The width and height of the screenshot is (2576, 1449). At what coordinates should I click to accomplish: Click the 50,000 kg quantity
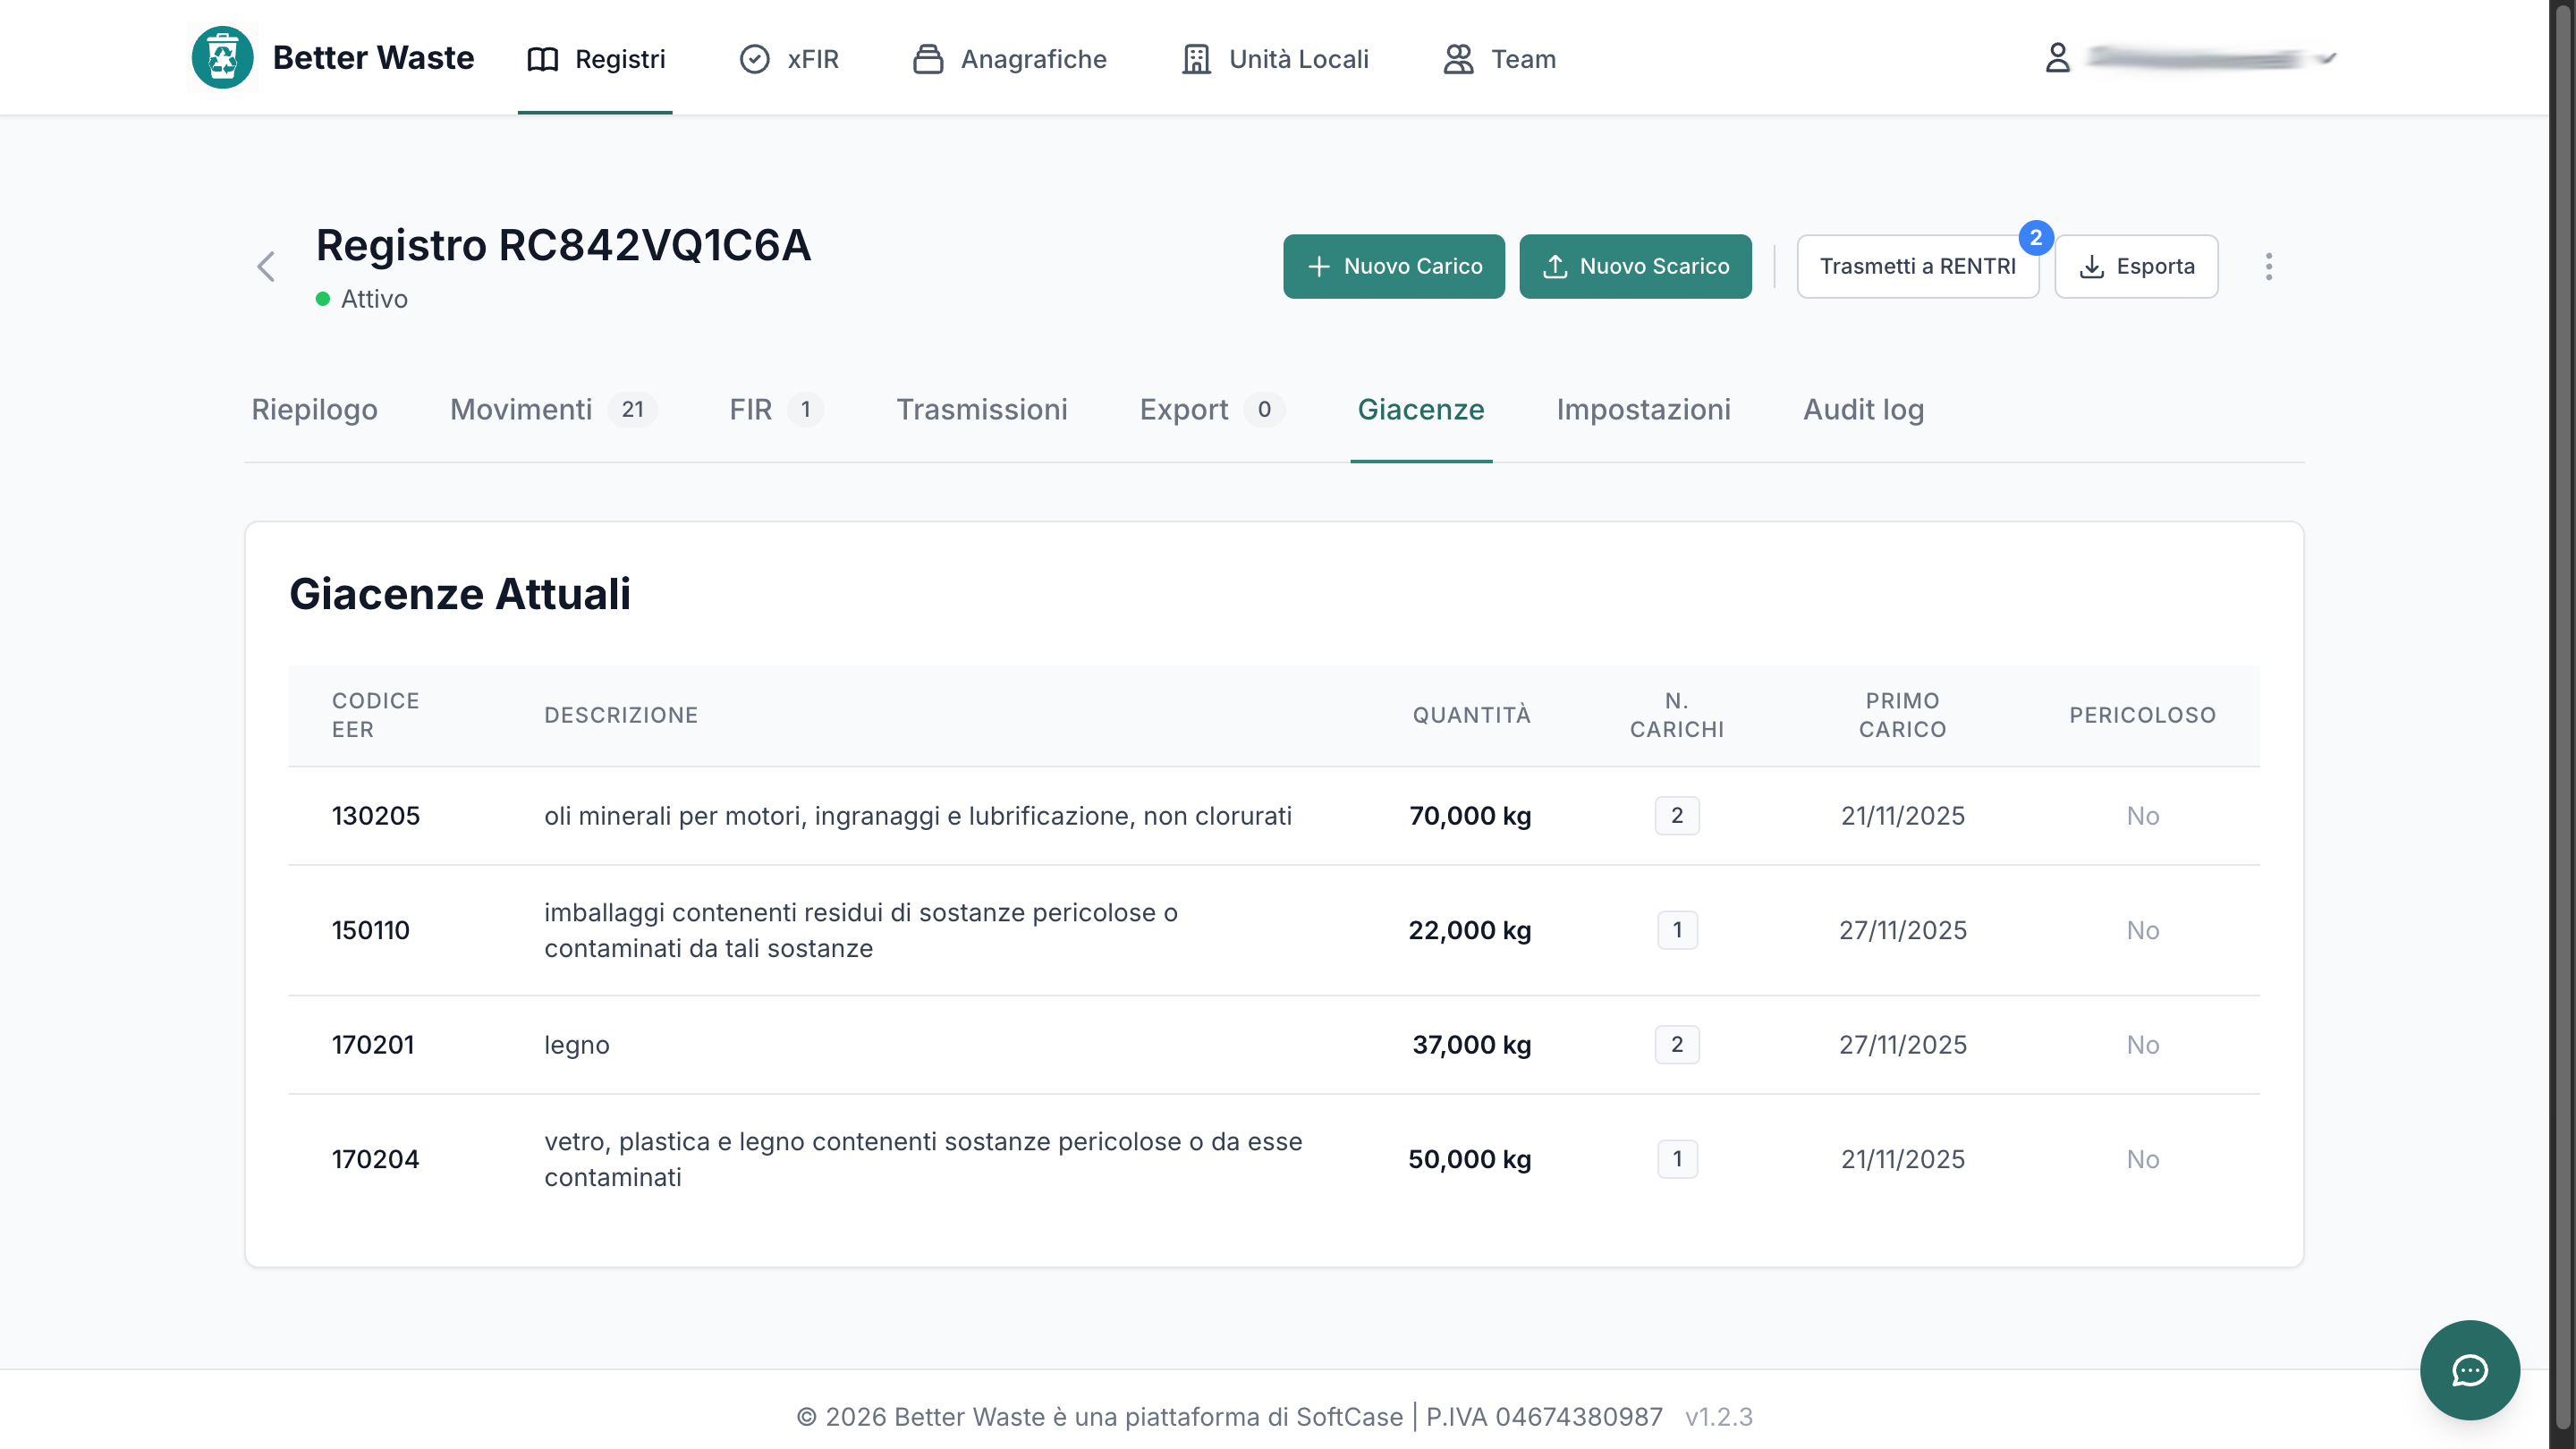(x=1470, y=1159)
